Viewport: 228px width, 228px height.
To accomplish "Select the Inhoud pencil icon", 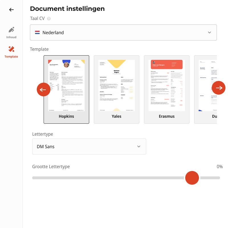I will [x=11, y=30].
